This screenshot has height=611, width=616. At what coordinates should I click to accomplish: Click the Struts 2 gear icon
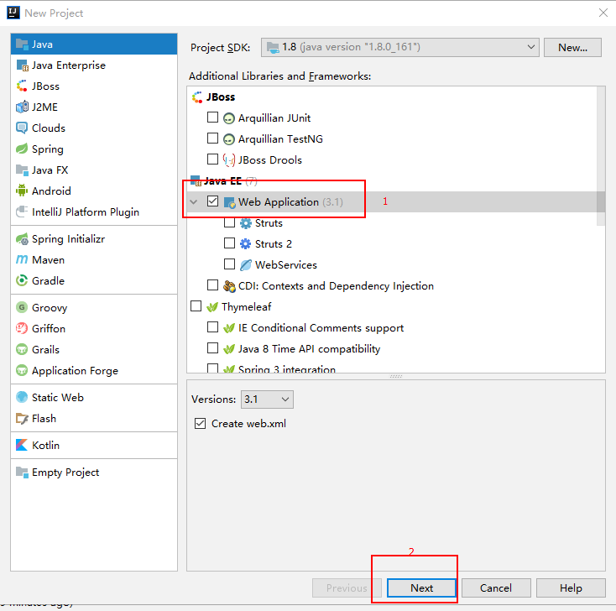pyautogui.click(x=246, y=244)
